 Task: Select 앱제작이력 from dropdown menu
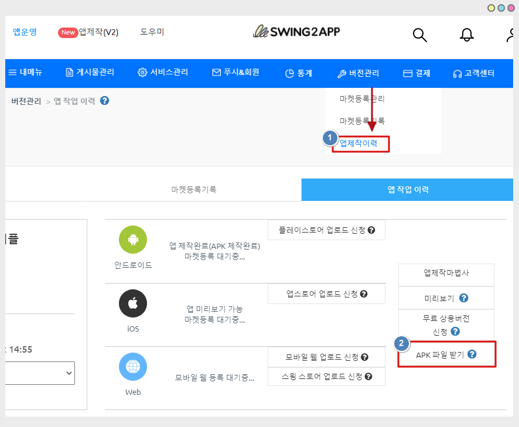359,143
